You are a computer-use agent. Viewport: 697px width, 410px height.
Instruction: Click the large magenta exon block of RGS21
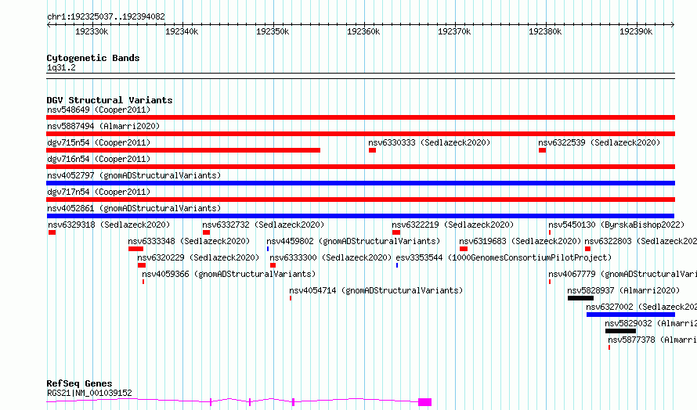click(425, 402)
